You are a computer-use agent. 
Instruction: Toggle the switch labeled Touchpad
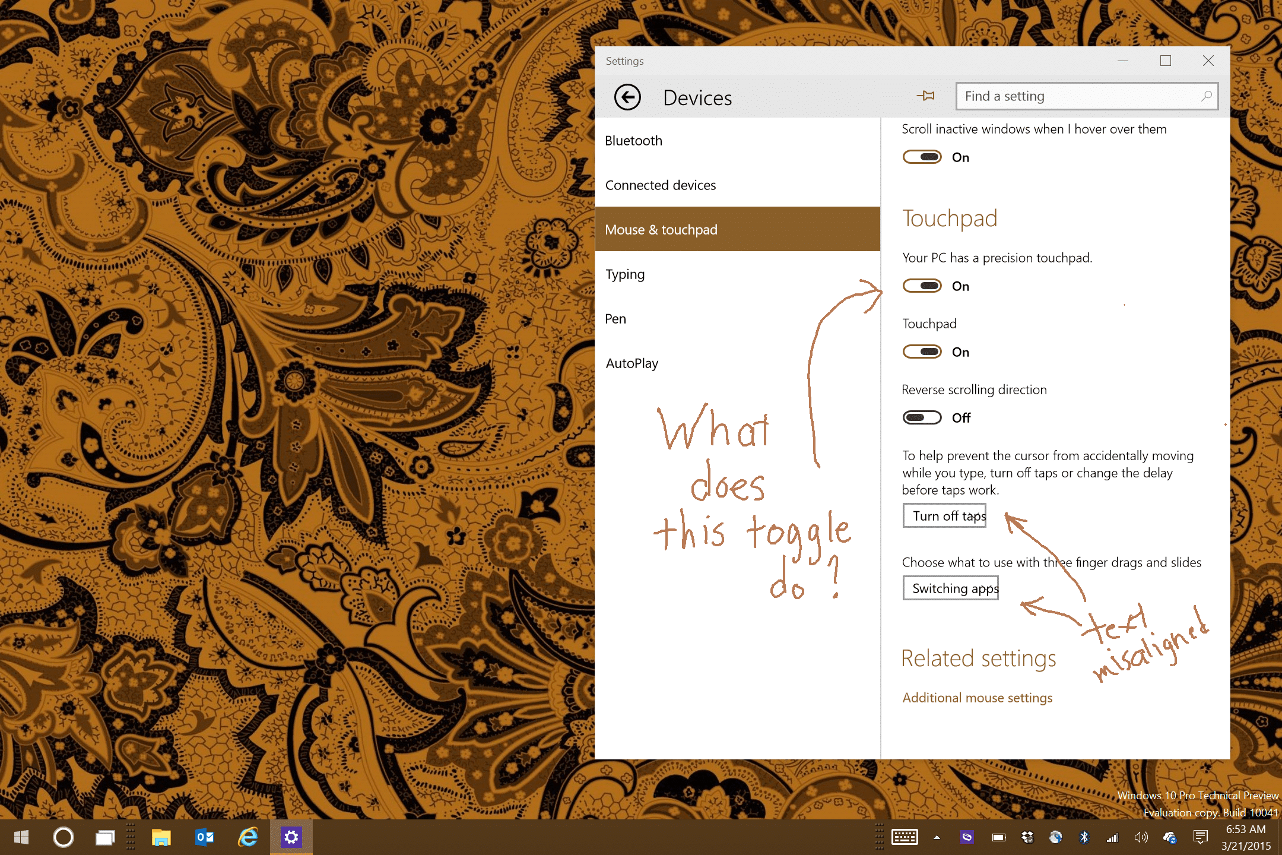[922, 351]
